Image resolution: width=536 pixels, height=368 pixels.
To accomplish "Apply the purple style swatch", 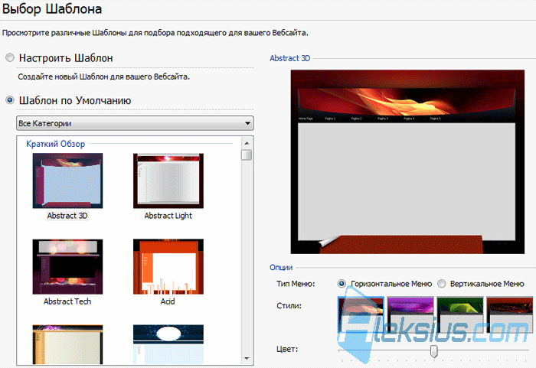I will point(410,314).
